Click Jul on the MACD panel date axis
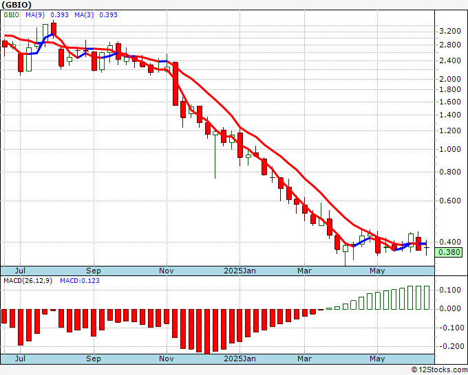This screenshot has height=375, width=468. click(x=20, y=359)
